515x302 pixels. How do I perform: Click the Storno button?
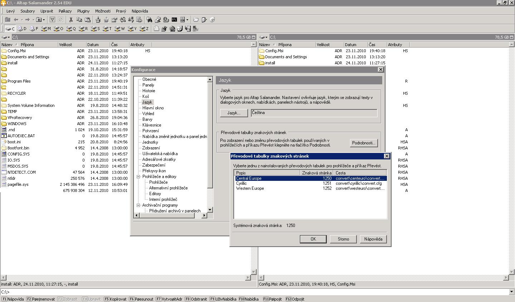point(343,239)
